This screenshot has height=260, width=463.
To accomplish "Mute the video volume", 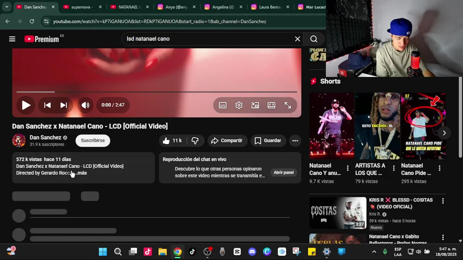I will [85, 105].
